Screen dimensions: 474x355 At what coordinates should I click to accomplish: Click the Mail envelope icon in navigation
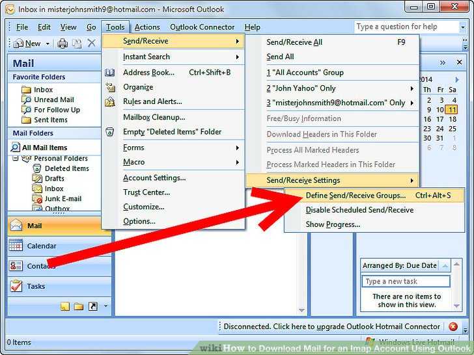point(16,226)
